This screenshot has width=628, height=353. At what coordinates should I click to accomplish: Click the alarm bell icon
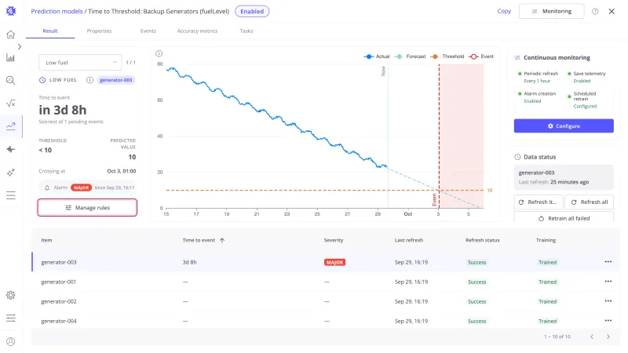(47, 187)
